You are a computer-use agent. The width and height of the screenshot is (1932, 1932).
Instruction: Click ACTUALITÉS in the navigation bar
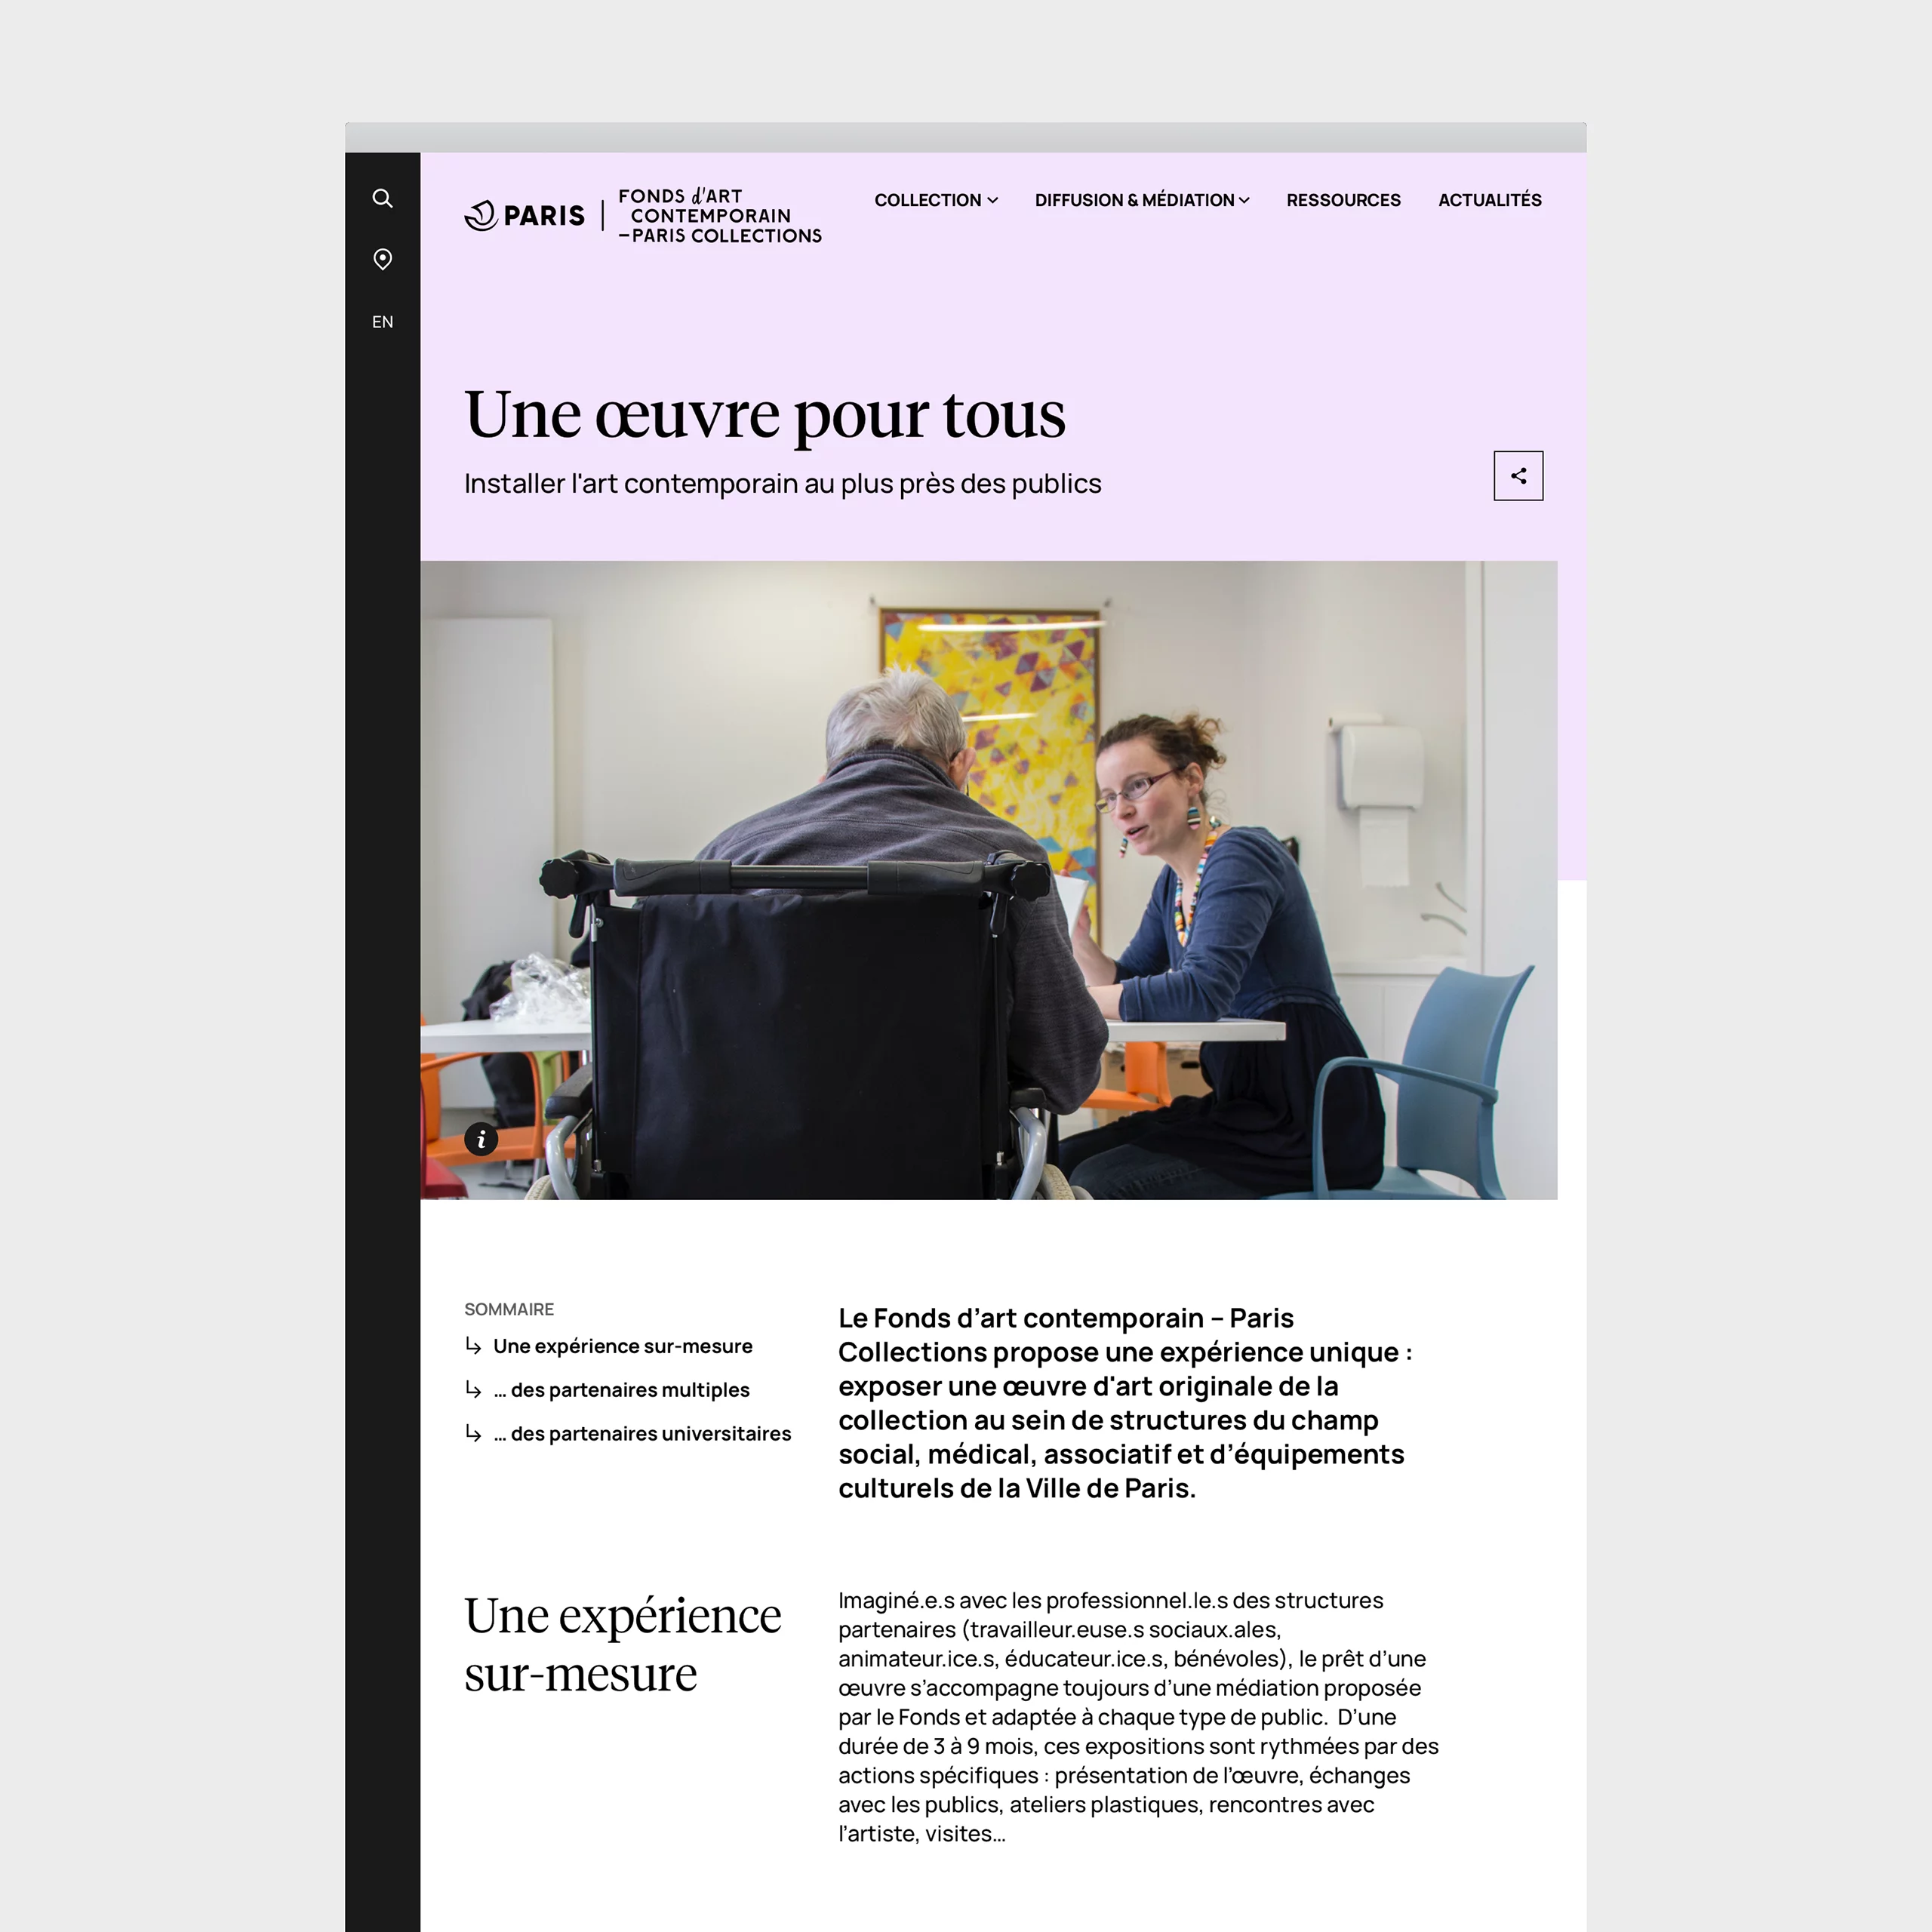1490,200
